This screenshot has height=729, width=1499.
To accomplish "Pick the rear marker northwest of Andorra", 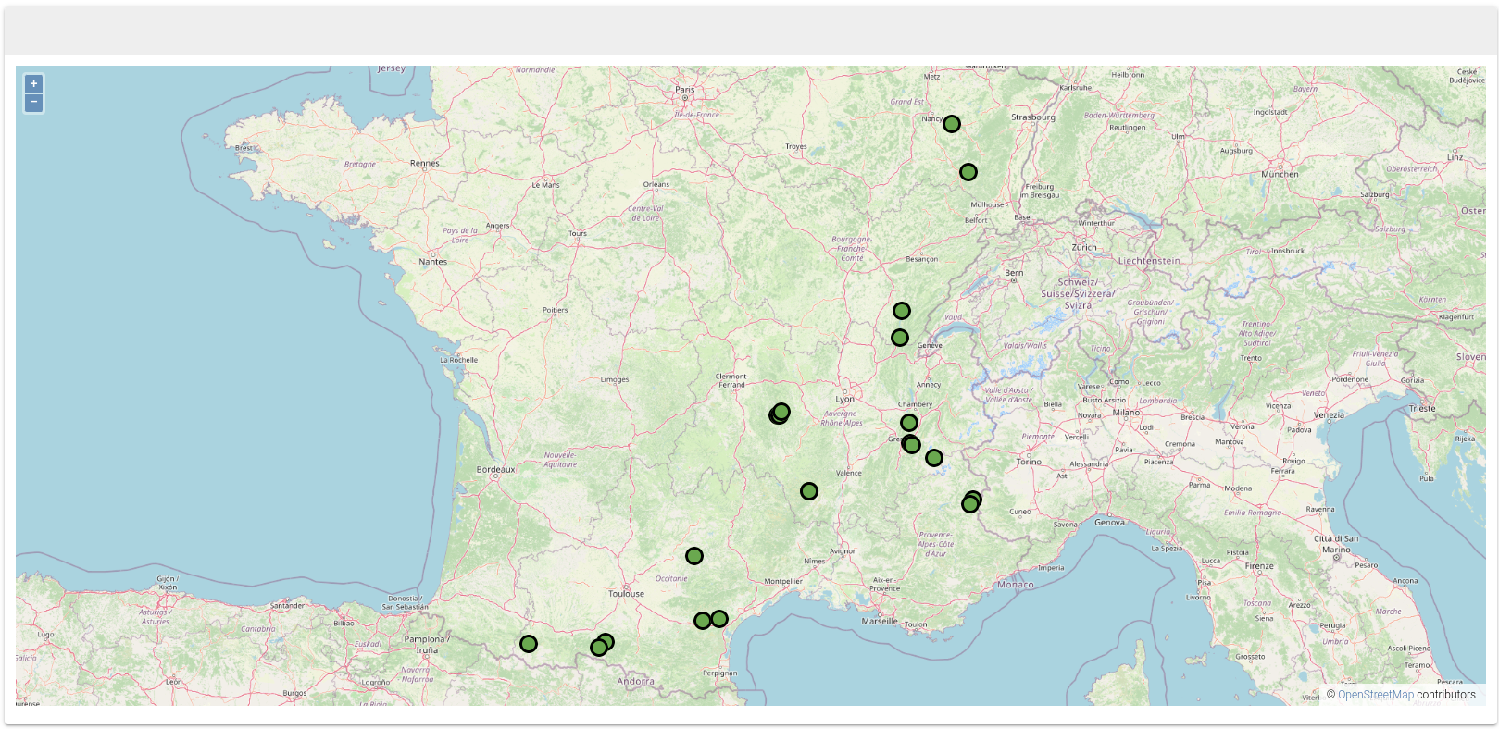I will 607,640.
